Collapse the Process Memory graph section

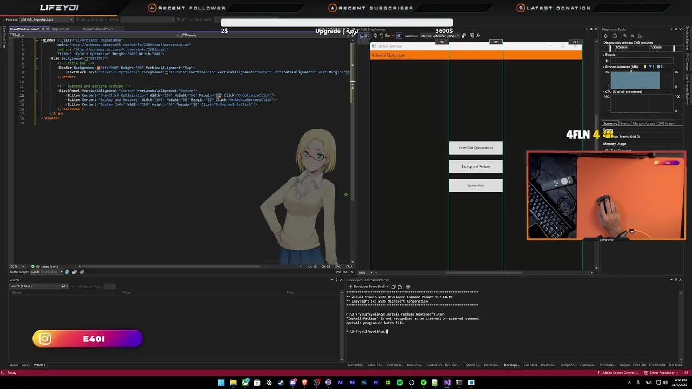(x=604, y=67)
